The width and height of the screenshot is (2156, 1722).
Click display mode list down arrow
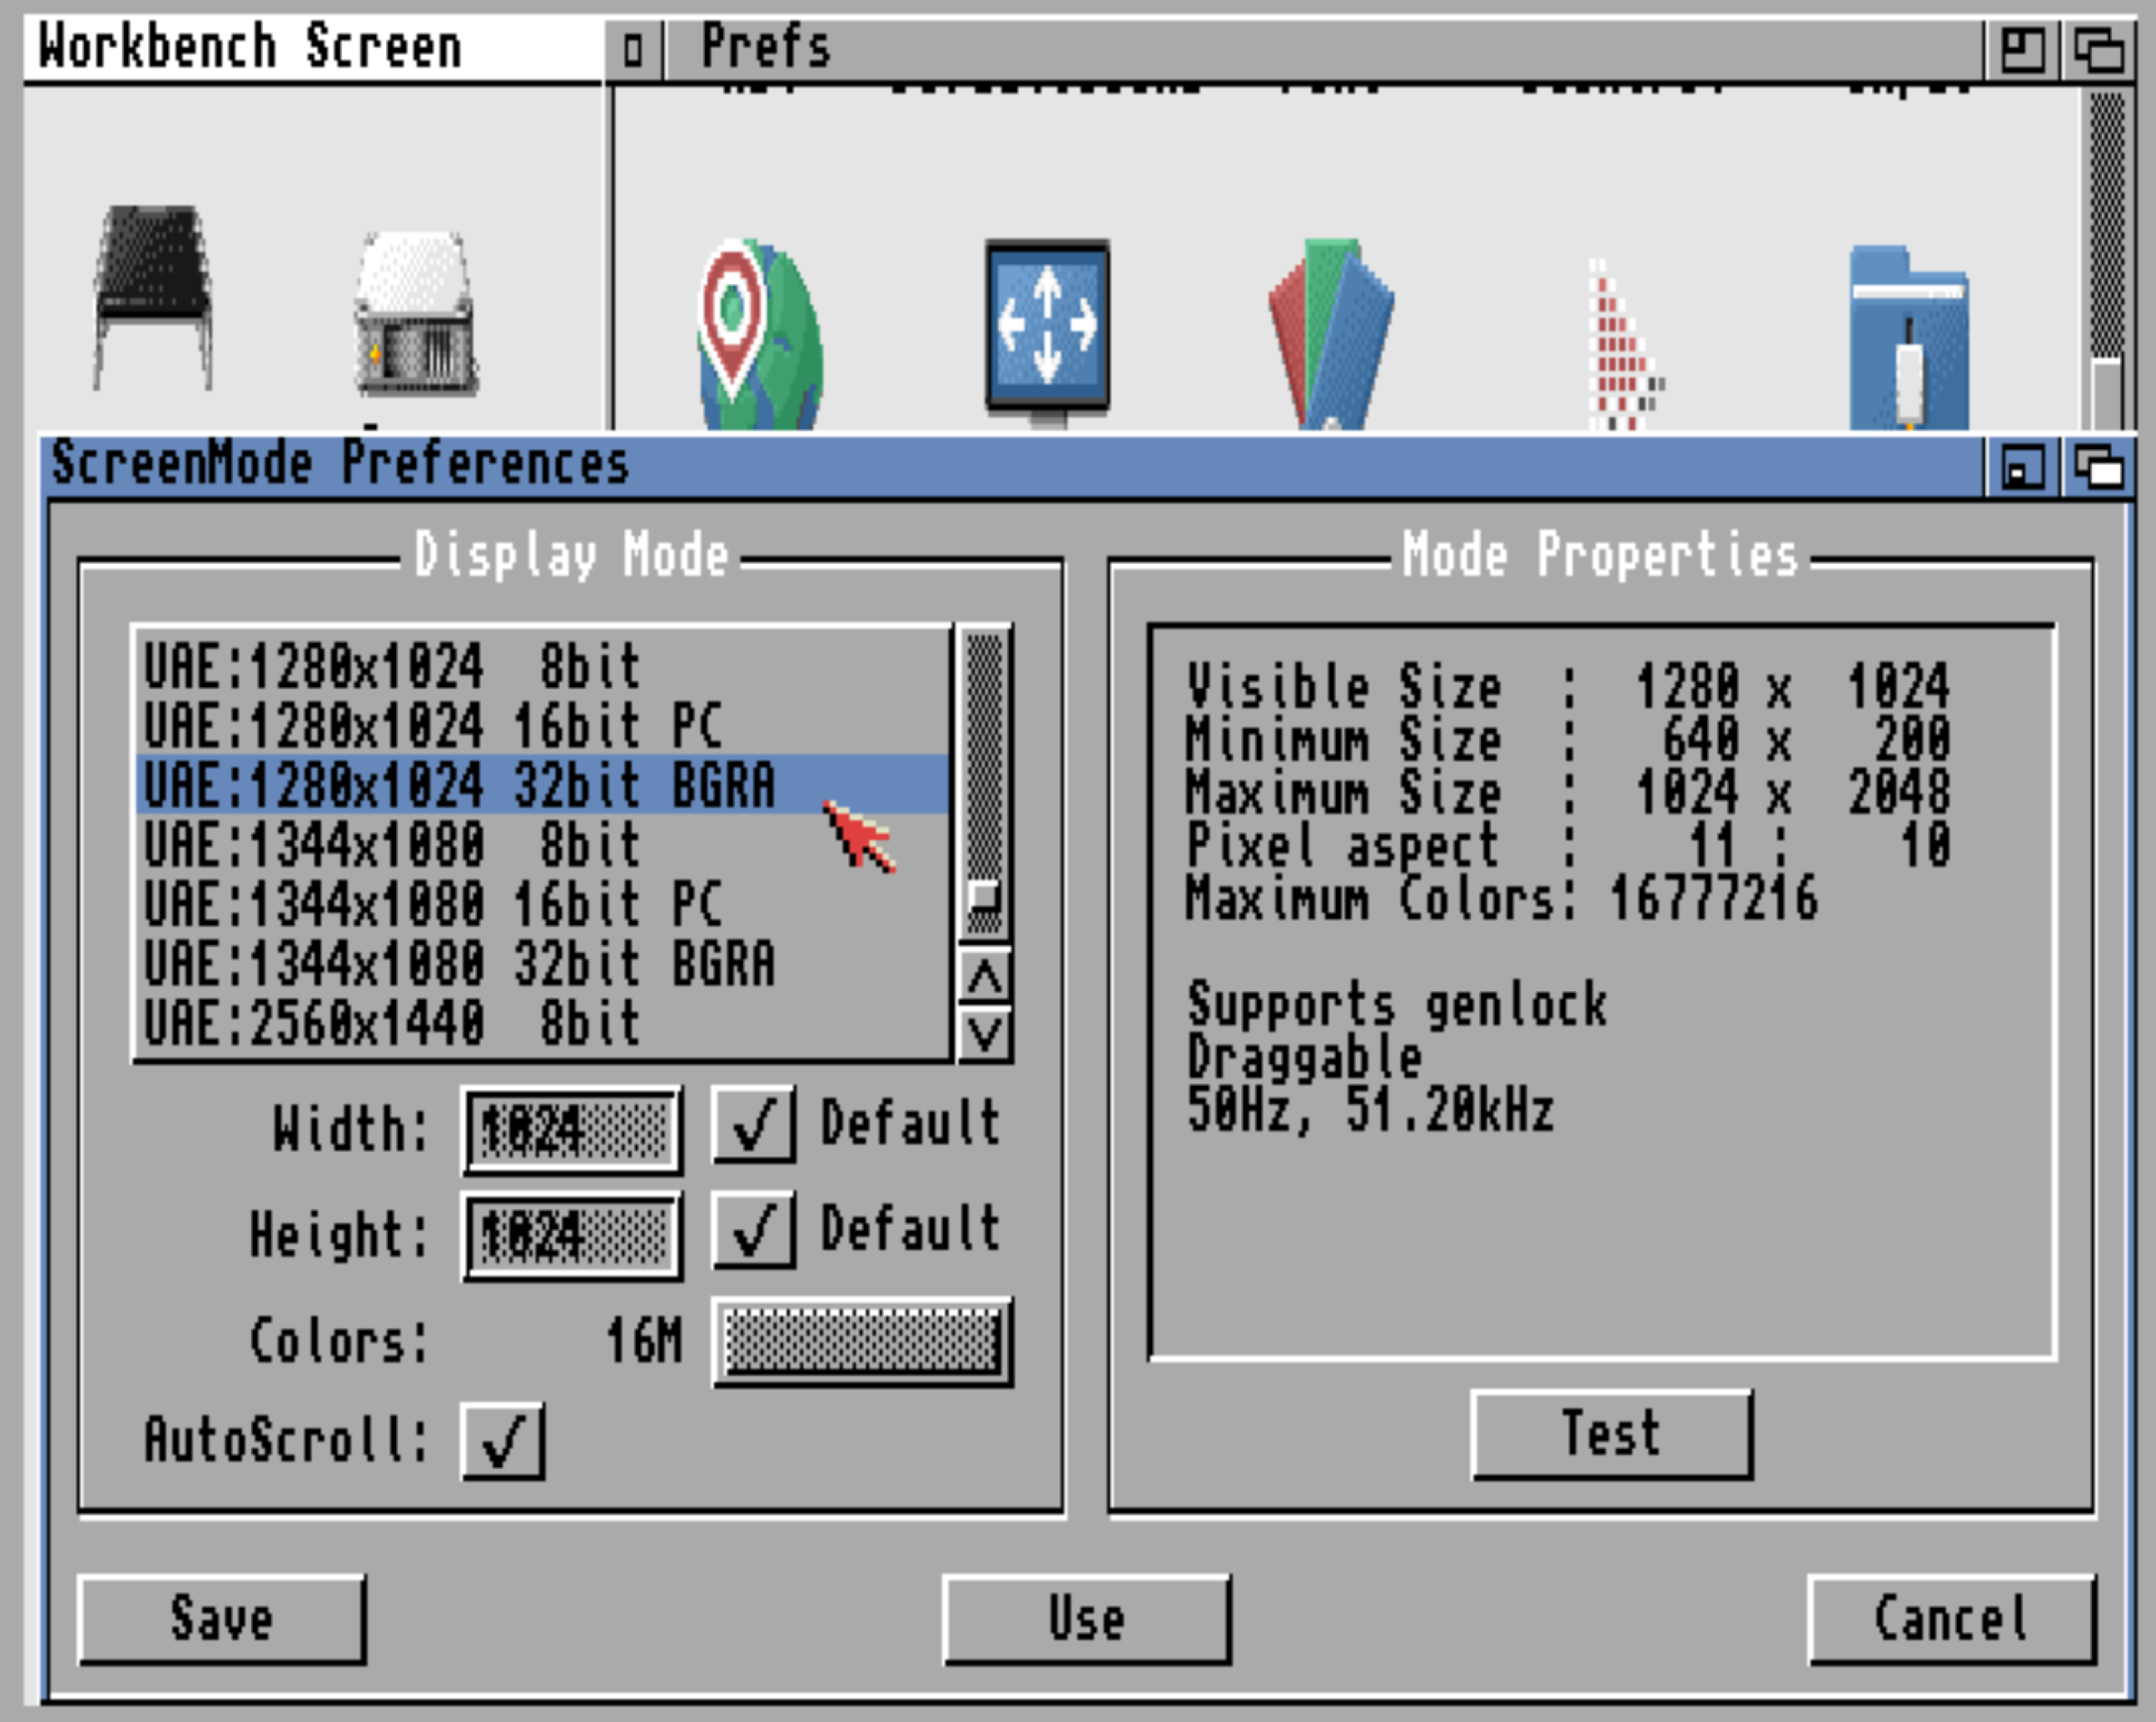(985, 1034)
